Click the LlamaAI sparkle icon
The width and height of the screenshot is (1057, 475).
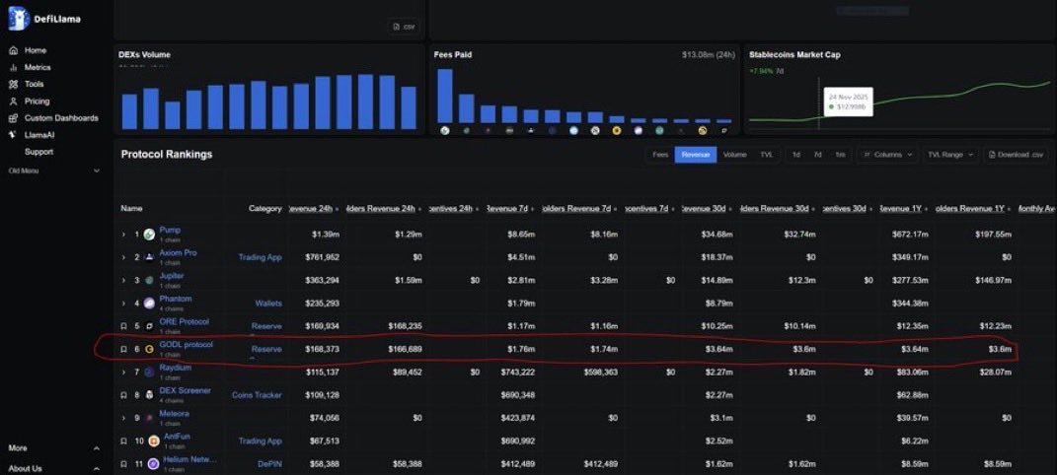click(x=13, y=135)
